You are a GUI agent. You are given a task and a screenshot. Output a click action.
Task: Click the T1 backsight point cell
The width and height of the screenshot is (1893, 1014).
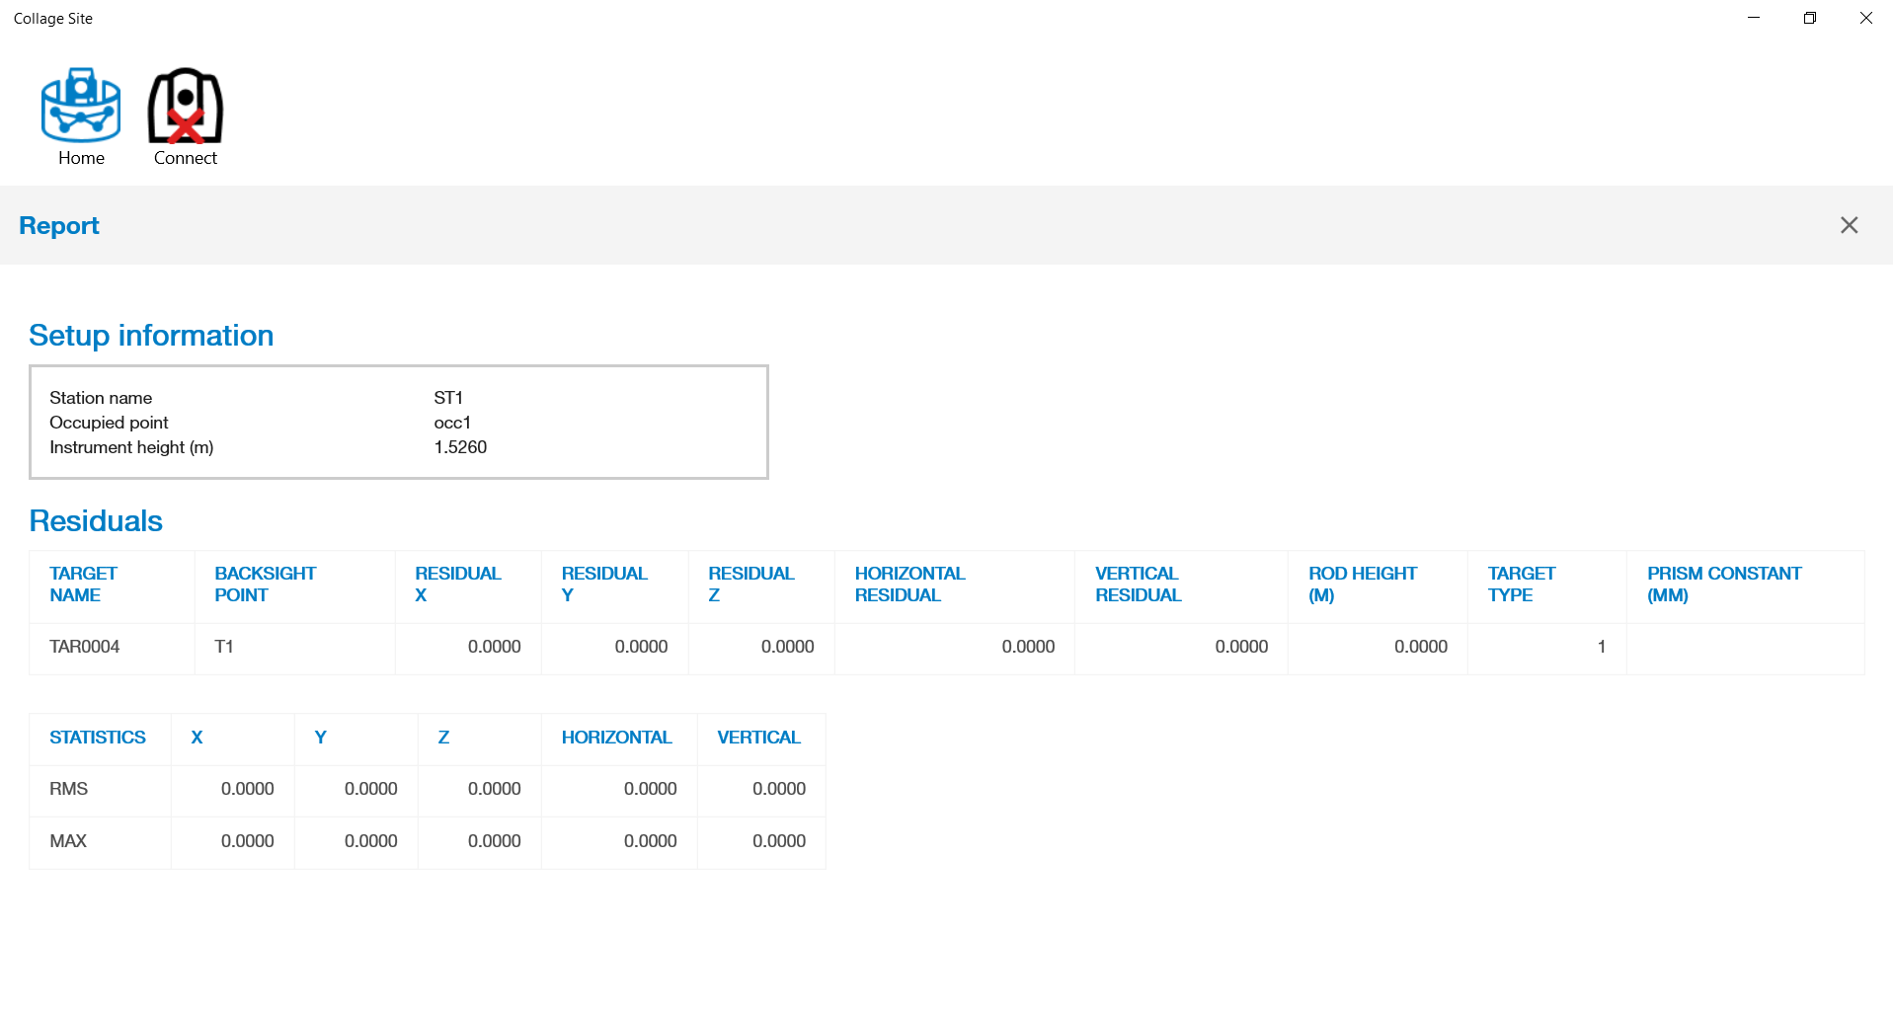[x=224, y=647]
